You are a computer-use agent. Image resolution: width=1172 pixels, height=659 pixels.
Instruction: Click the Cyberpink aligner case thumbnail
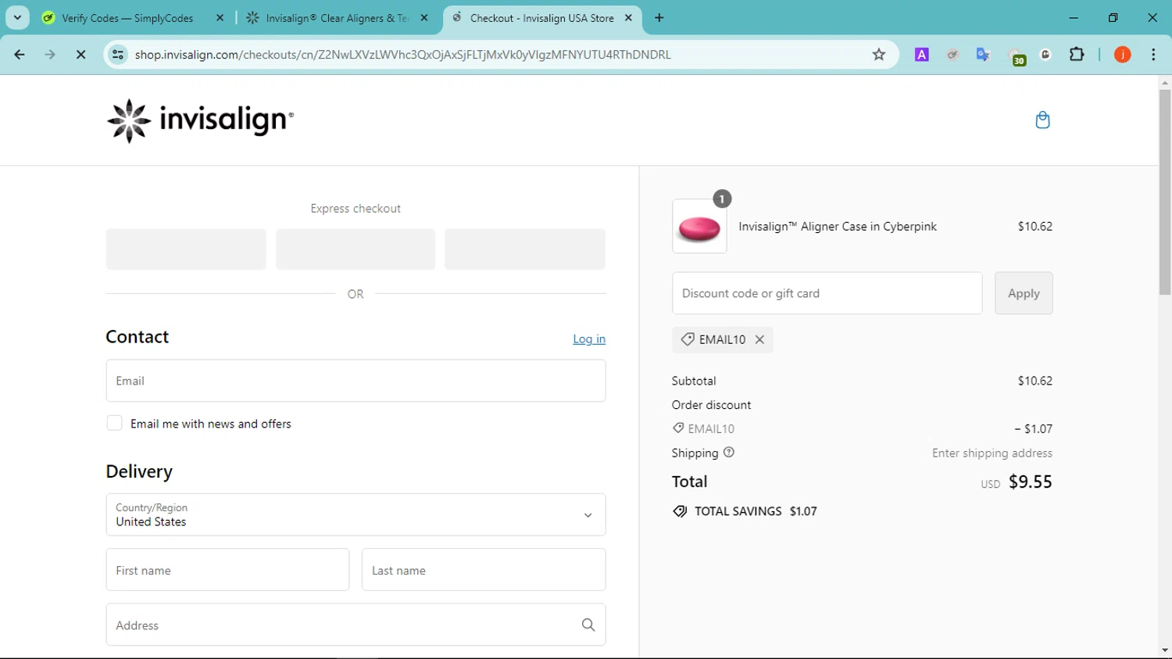point(699,227)
